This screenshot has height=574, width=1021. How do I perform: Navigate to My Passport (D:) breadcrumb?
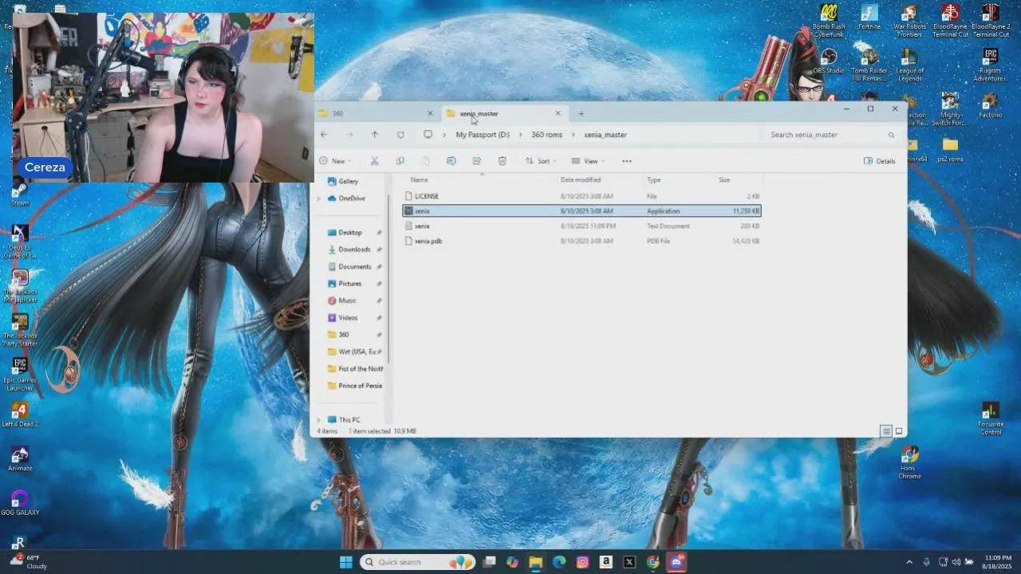(483, 135)
